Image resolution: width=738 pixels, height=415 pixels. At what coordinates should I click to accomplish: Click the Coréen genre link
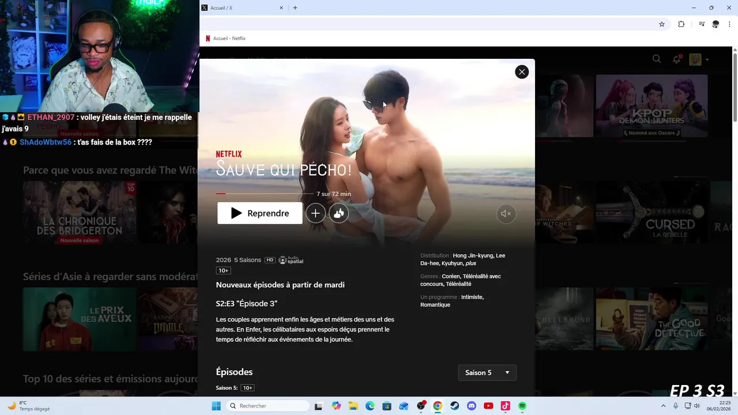[x=450, y=276]
